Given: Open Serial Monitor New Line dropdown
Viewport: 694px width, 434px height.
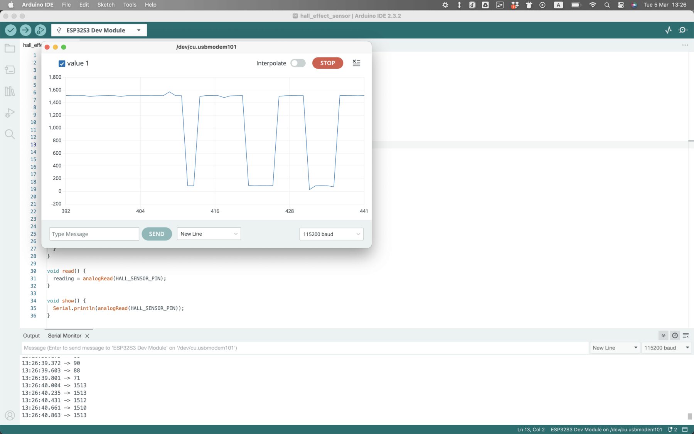Looking at the screenshot, I should point(615,348).
